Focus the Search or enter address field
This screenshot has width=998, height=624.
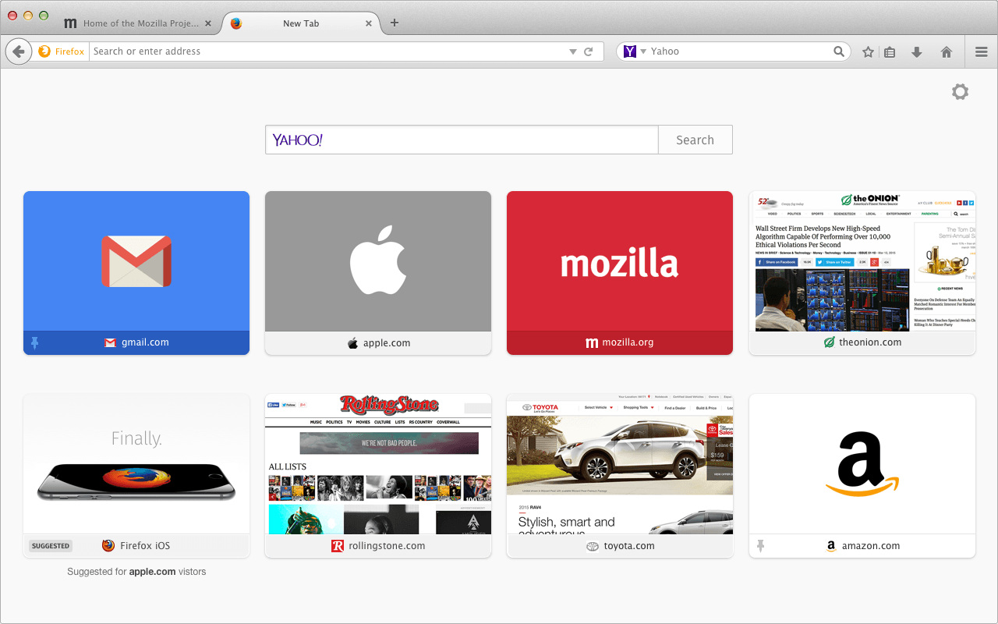tap(327, 51)
